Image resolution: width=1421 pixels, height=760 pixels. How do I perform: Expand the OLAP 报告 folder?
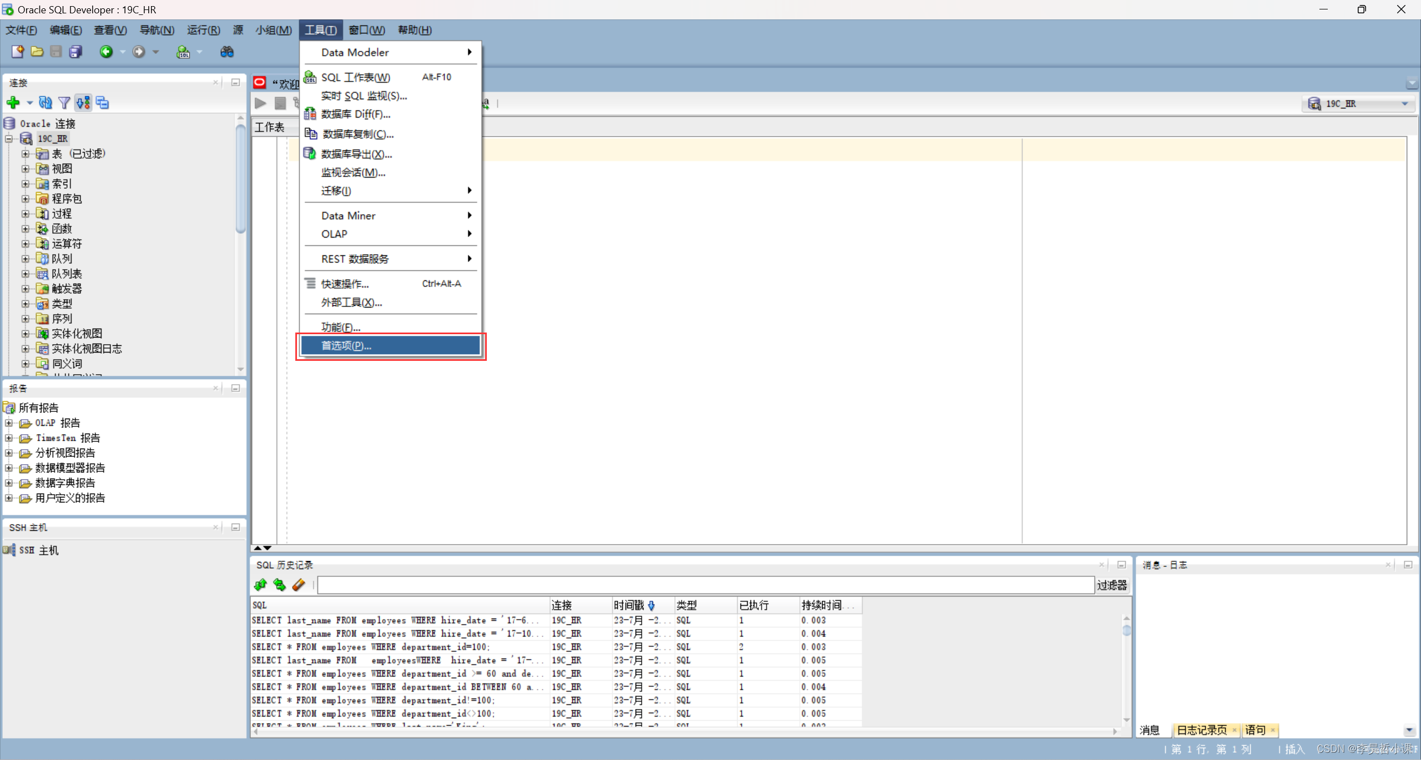click(9, 423)
